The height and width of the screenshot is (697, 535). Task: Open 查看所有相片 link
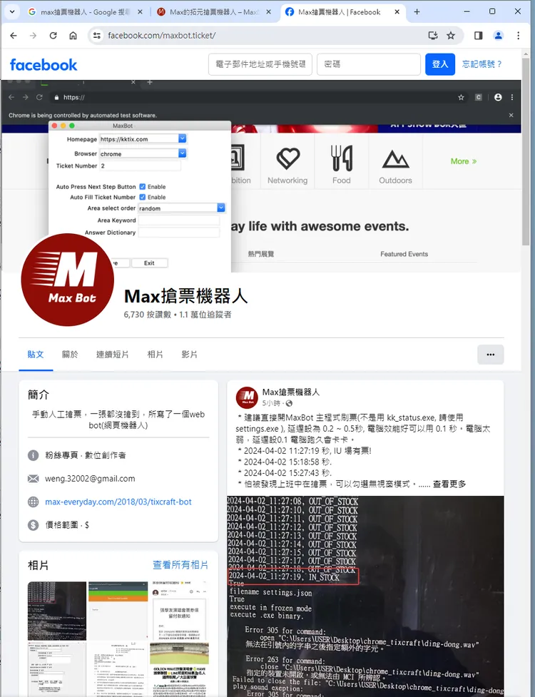pyautogui.click(x=180, y=565)
